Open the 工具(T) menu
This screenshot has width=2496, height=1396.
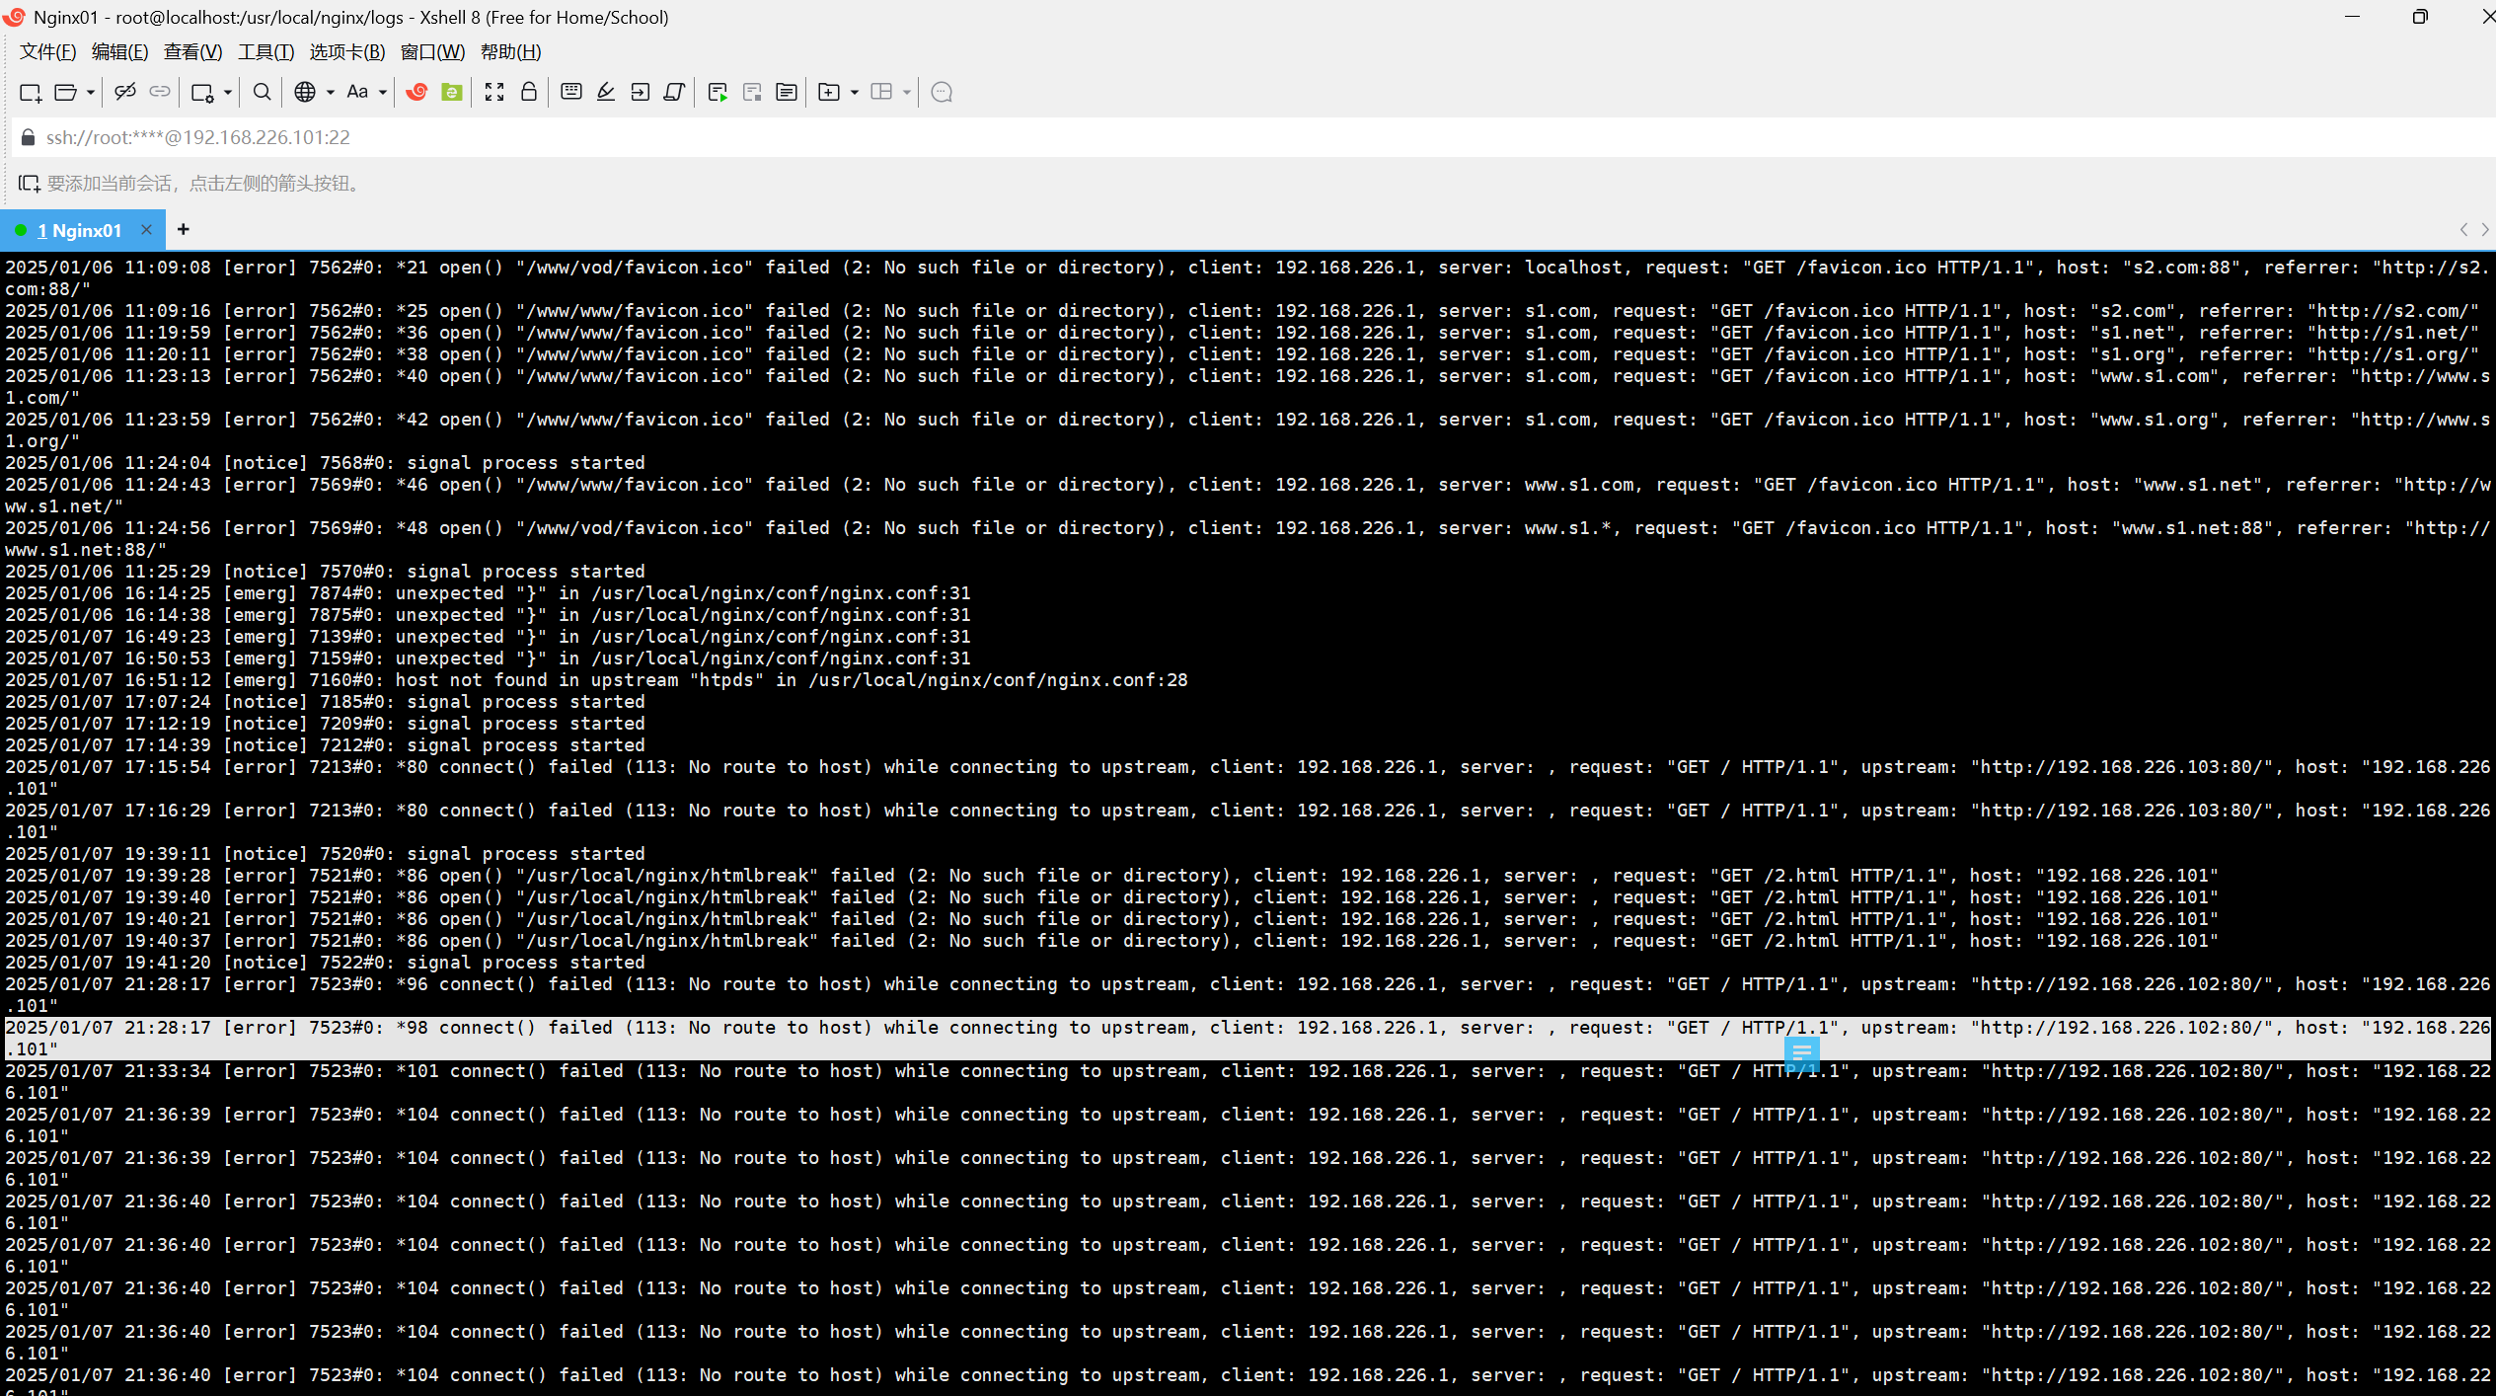click(x=265, y=52)
